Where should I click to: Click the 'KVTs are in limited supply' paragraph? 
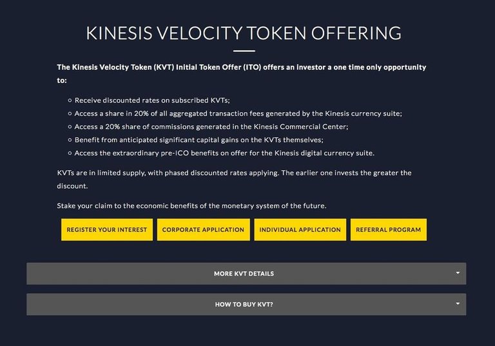[234, 179]
